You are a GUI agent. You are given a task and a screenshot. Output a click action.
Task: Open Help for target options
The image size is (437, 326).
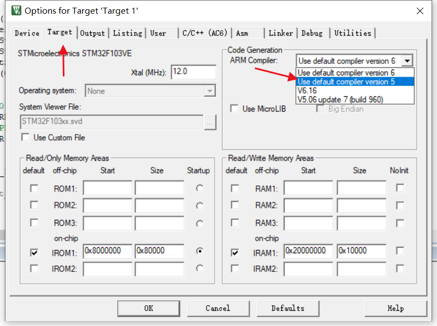395,308
